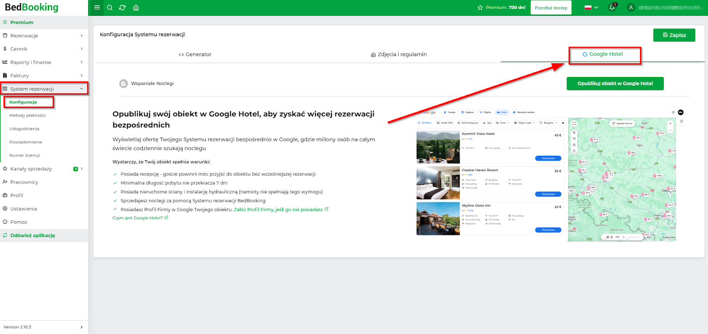The height and width of the screenshot is (334, 708).
Task: Click the Ustawienia gear icon
Action: pos(5,208)
